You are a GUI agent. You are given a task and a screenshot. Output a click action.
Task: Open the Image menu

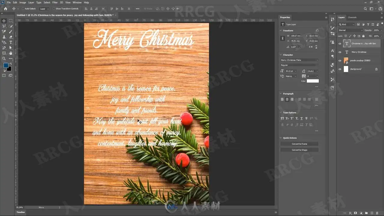pyautogui.click(x=22, y=2)
